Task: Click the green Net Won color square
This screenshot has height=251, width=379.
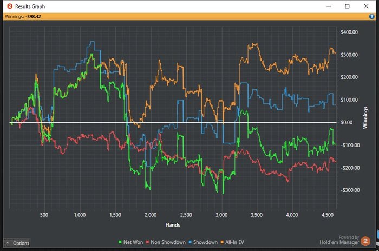Action: click(x=120, y=242)
